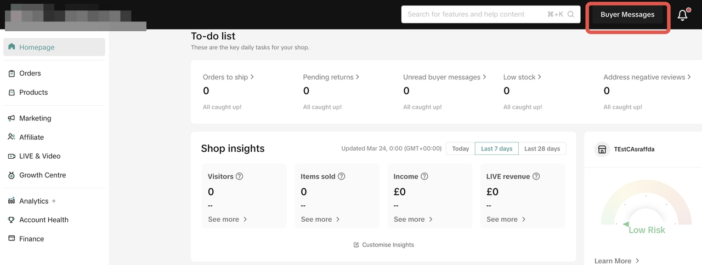Open Buyer Messages button
702x265 pixels.
pos(627,15)
